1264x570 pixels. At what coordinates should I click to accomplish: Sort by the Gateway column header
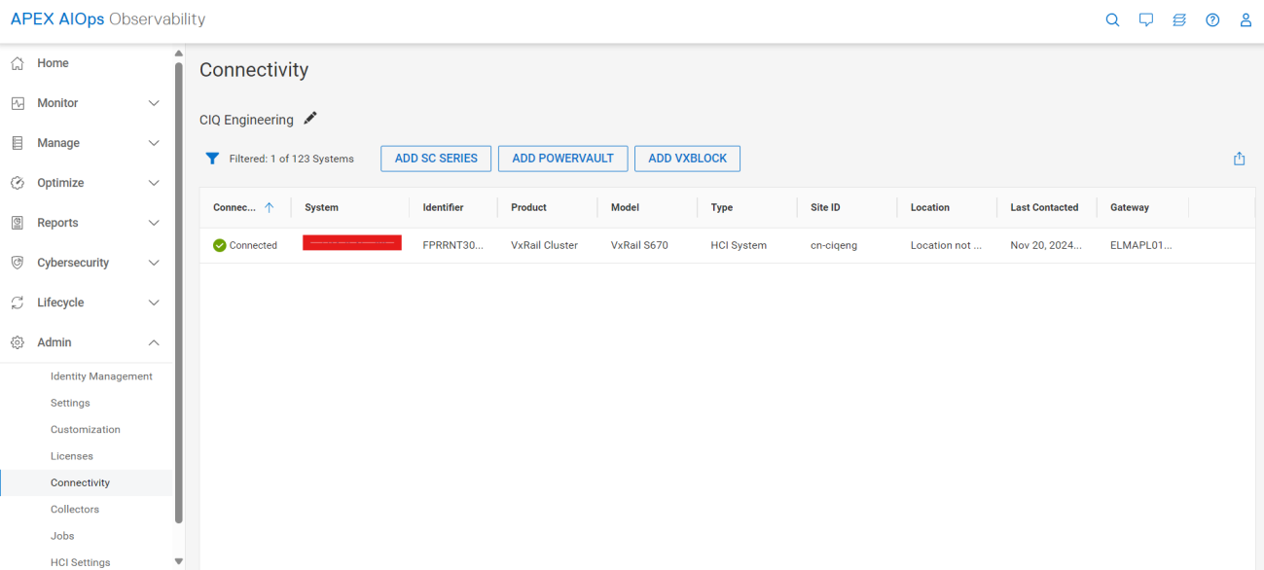1130,207
